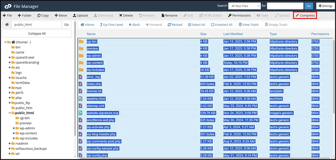Image resolution: width=336 pixels, height=160 pixels.
Task: Select the sitemap.xml file name
Action: 96,106
